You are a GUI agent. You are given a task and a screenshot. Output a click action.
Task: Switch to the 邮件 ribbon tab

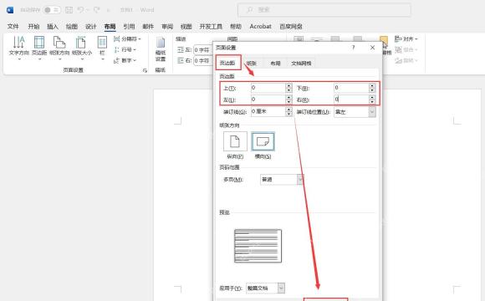point(148,27)
